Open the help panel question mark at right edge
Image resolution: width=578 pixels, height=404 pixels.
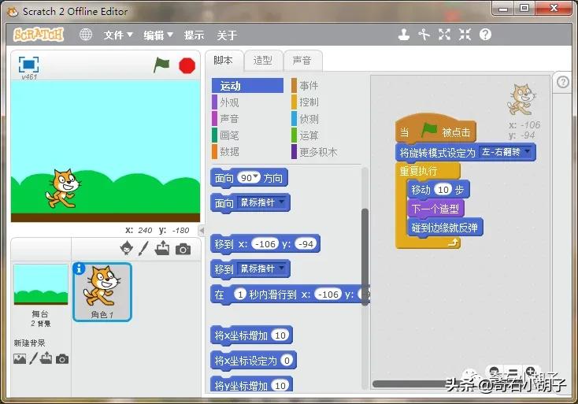562,82
